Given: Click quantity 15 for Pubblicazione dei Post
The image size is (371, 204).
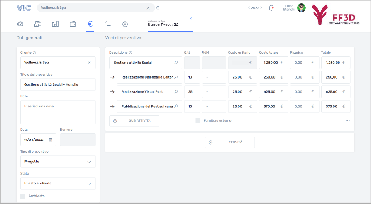Looking at the screenshot, I should pos(192,106).
